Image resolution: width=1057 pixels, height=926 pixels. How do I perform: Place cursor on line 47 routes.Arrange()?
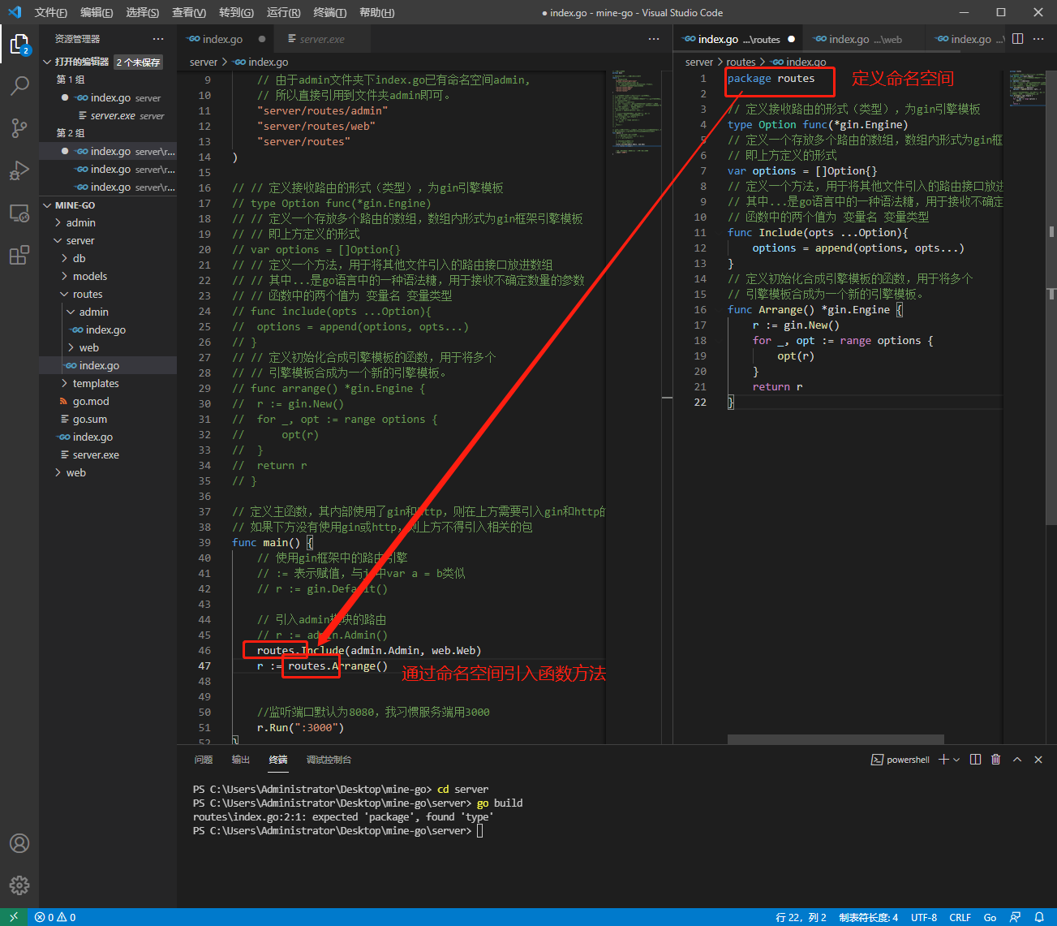[x=337, y=665]
